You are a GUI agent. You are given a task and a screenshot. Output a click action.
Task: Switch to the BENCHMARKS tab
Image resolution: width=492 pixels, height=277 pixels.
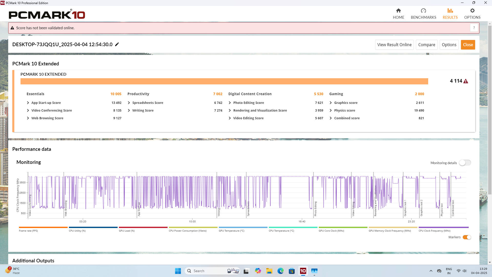click(x=423, y=14)
